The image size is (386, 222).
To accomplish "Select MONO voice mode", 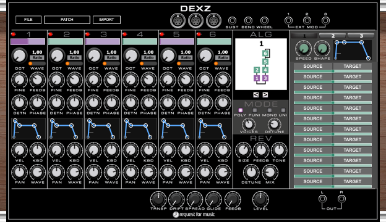I will pyautogui.click(x=270, y=110).
